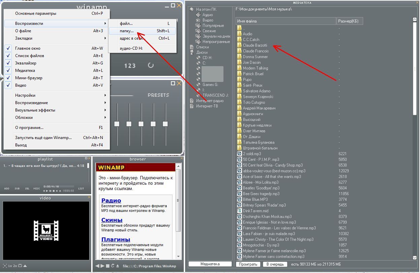Screen dimensions: 420x273
Task: Select папку... in the play submenu
Action: click(127, 31)
